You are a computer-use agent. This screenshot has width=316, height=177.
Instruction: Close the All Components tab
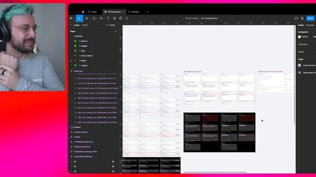click(123, 12)
